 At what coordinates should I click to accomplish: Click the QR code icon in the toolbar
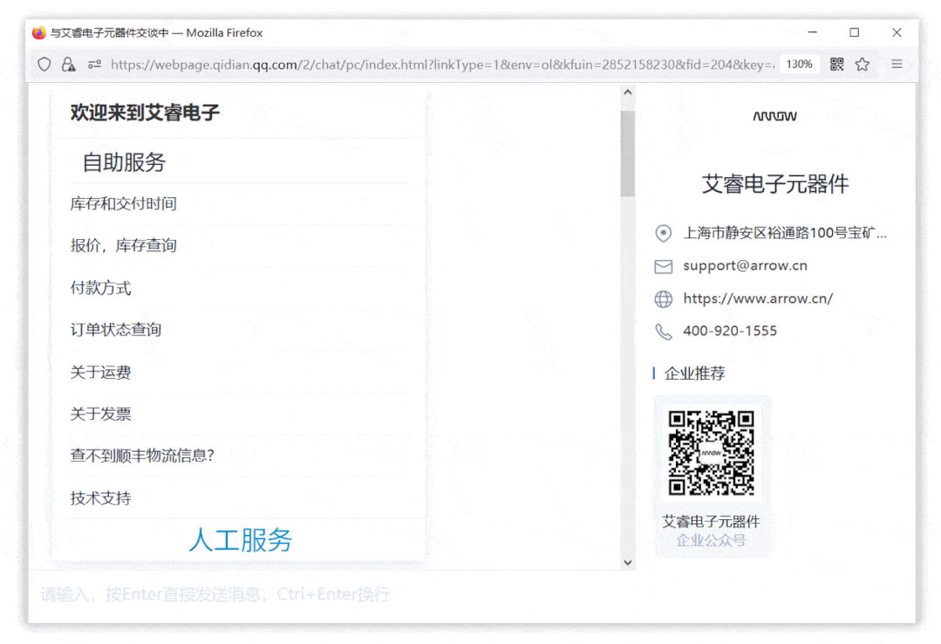point(836,65)
